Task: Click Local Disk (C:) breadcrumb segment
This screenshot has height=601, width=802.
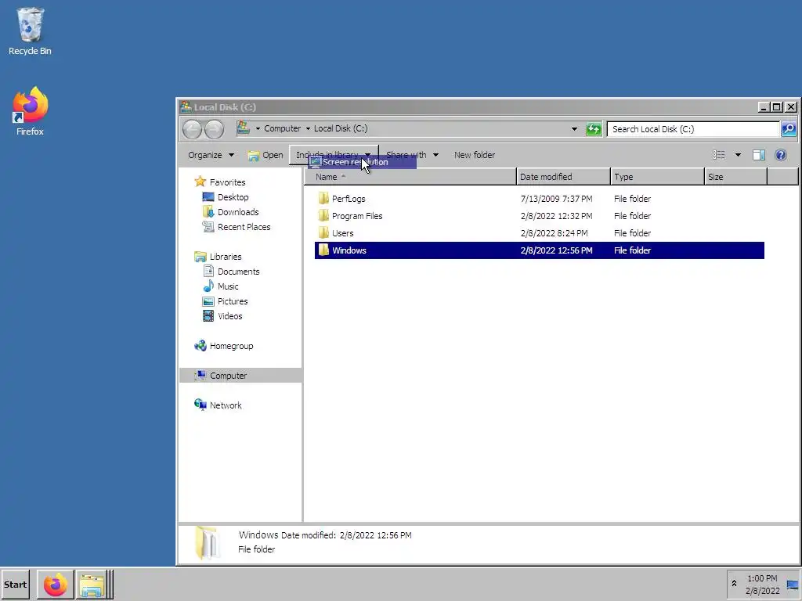Action: (341, 129)
